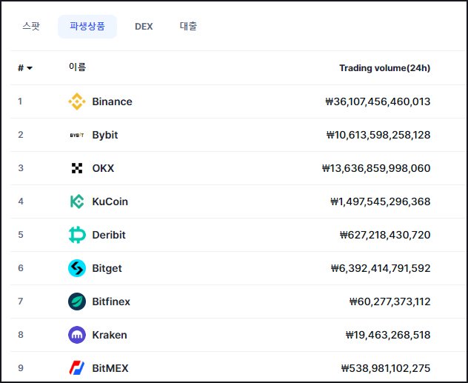Select volume ₩1,497,545,296,368
The image size is (468, 383).
[381, 202]
